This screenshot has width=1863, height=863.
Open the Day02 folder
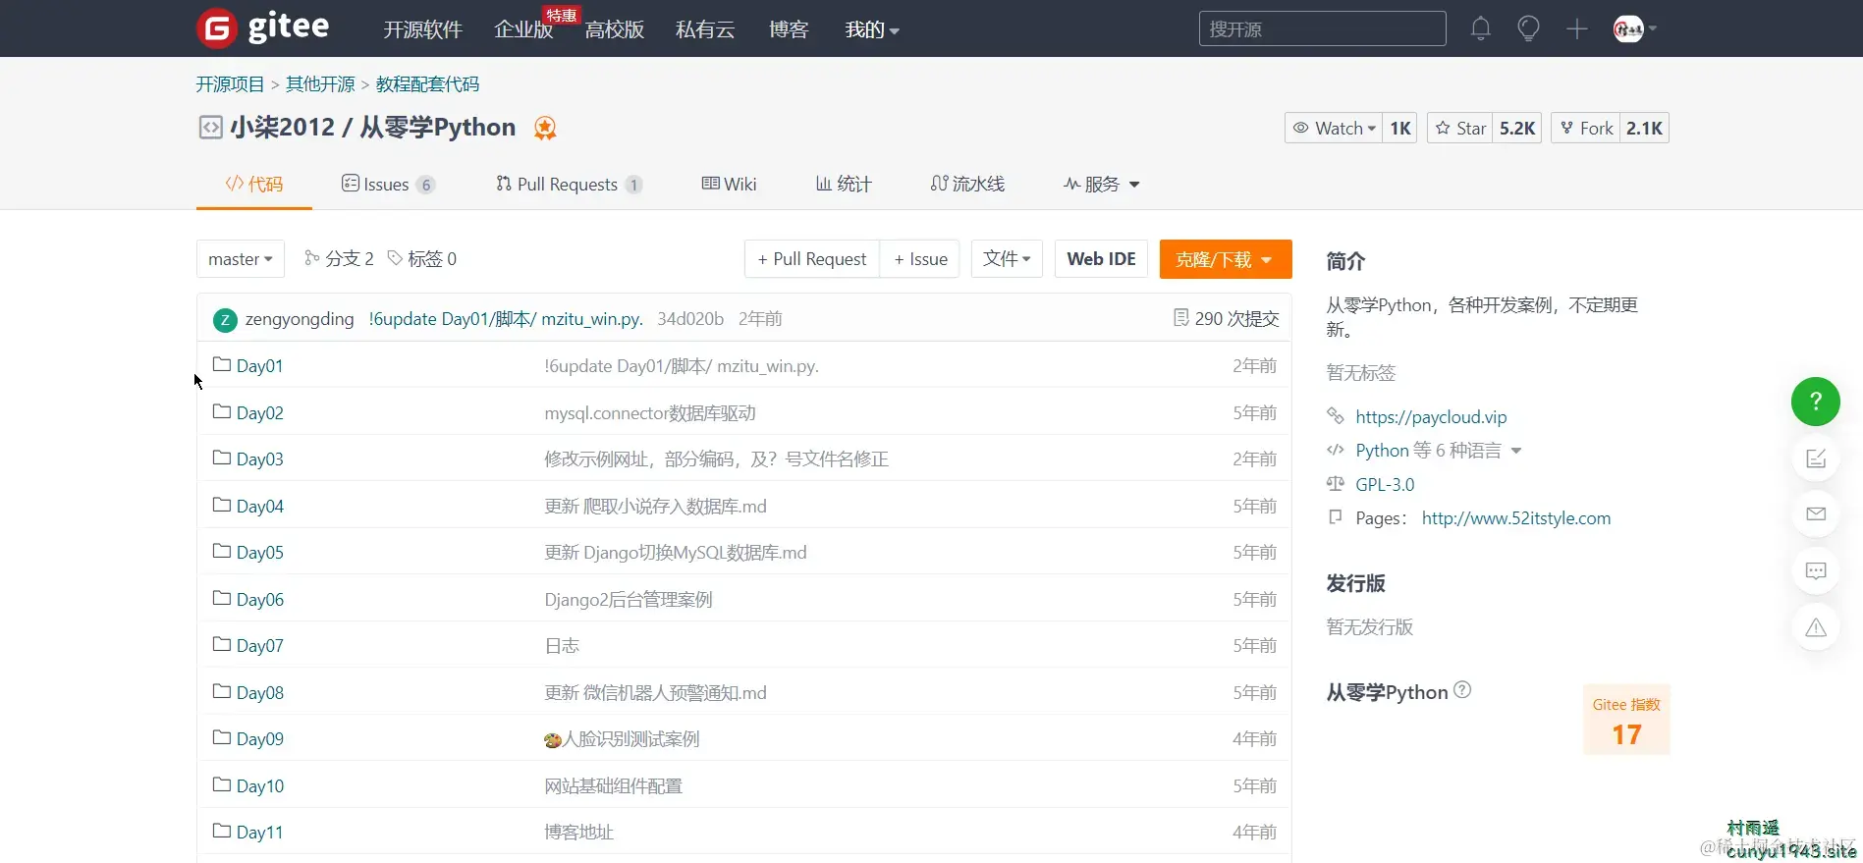259,413
